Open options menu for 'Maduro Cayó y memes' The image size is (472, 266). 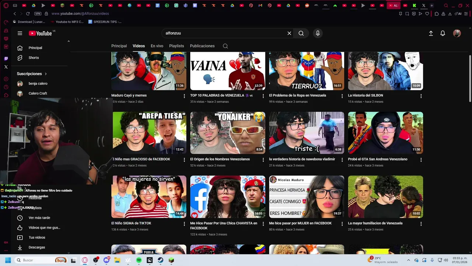[184, 96]
